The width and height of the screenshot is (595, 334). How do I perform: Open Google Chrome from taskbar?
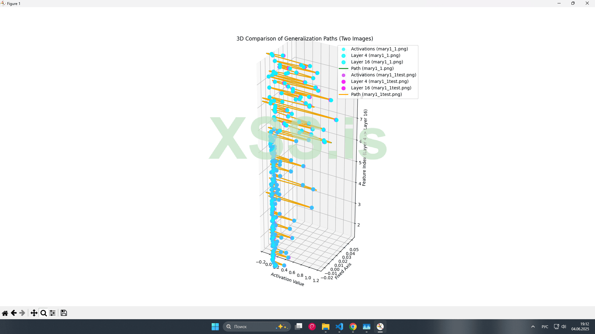pyautogui.click(x=353, y=327)
